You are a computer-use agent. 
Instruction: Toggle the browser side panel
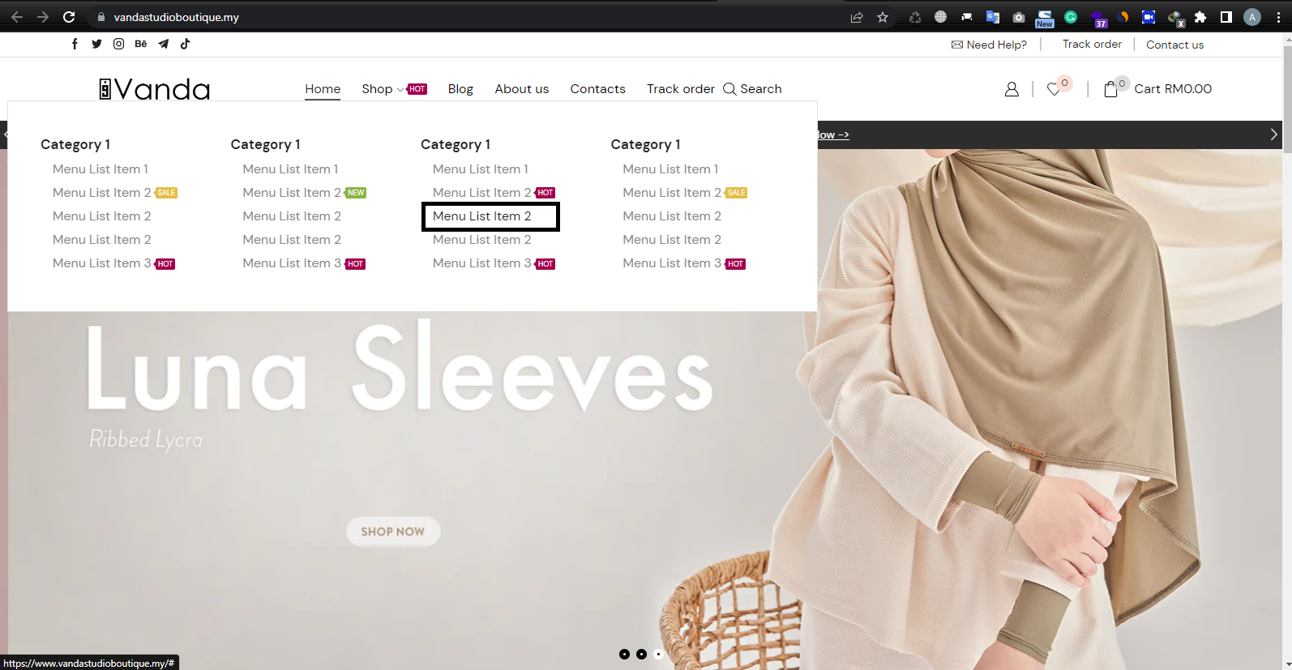[x=1226, y=17]
